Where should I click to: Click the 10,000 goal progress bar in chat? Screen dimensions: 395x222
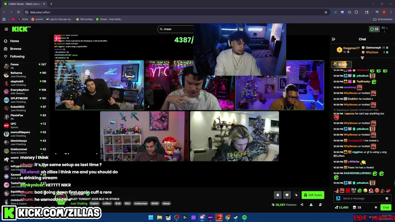pyautogui.click(x=341, y=64)
